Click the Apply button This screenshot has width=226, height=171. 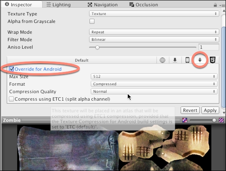[210, 110]
